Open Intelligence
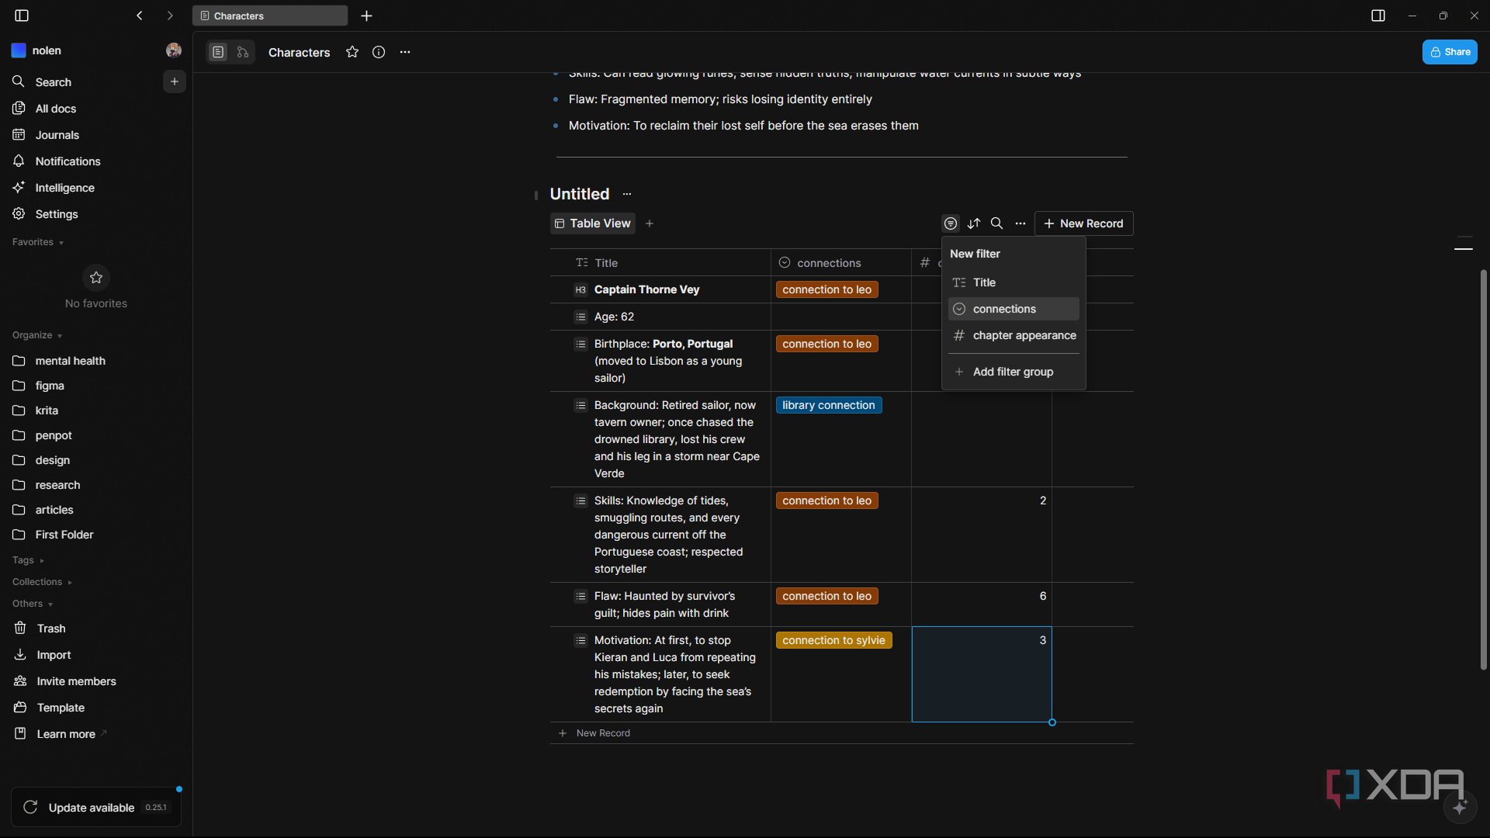Image resolution: width=1490 pixels, height=838 pixels. click(96, 188)
